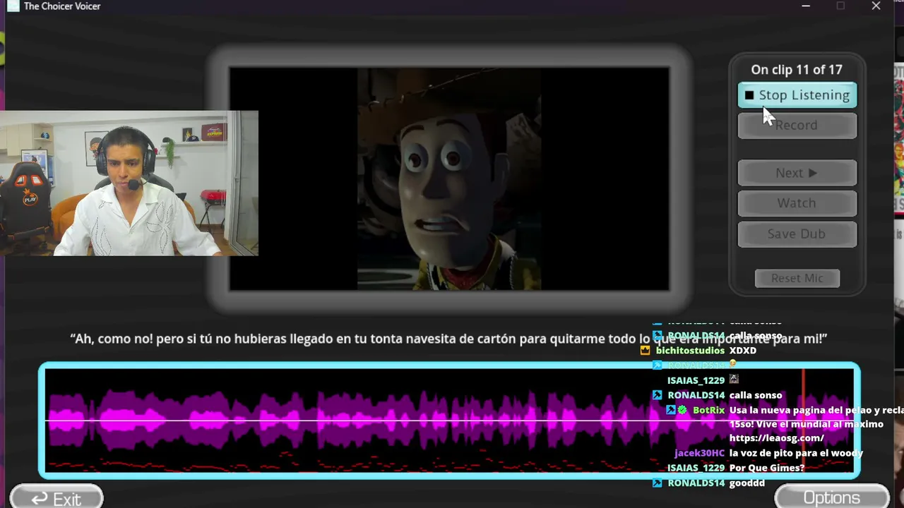The image size is (904, 508).
Task: Click the Stop Listening button
Action: click(797, 95)
